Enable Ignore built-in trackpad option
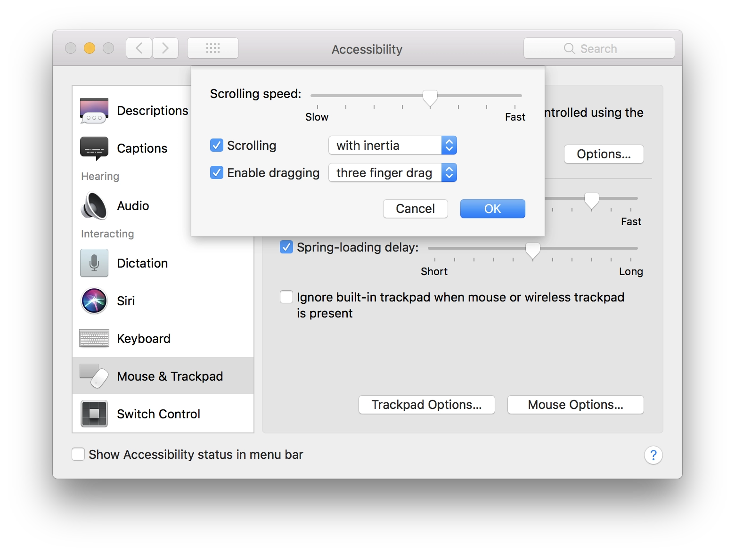This screenshot has width=735, height=554. [x=286, y=297]
